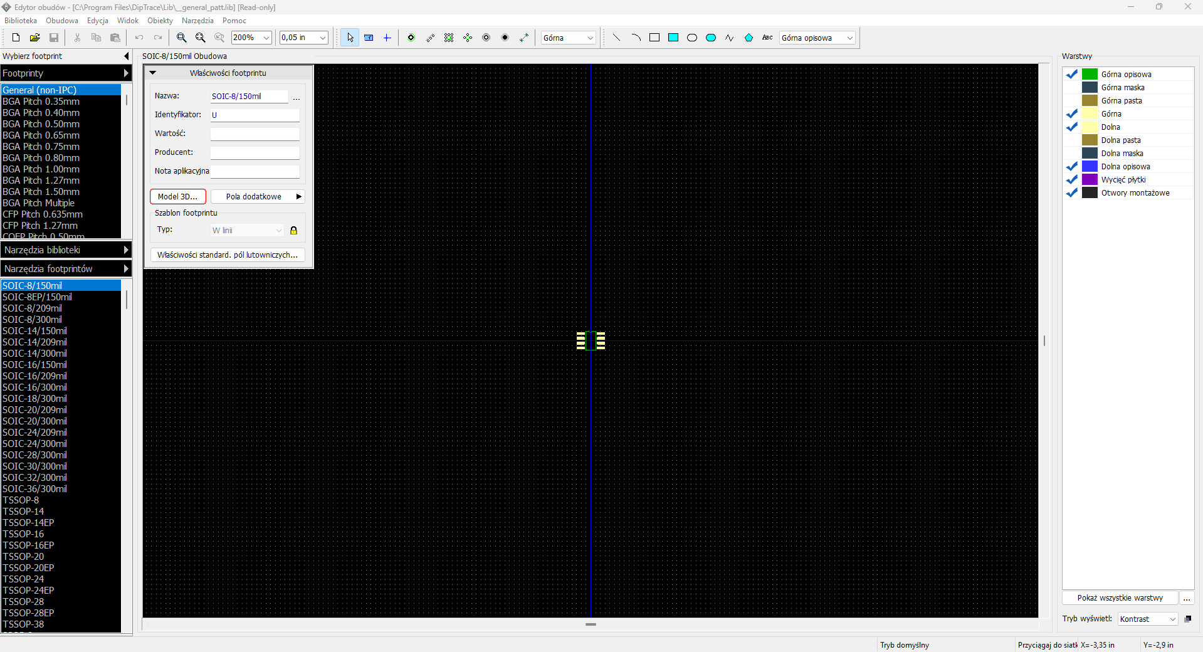Open the 200% zoom dropdown
The width and height of the screenshot is (1203, 652).
click(266, 38)
